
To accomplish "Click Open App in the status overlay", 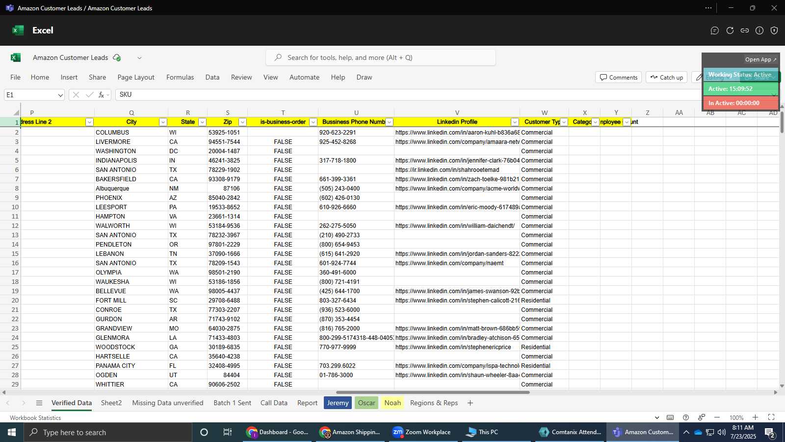I will click(760, 59).
